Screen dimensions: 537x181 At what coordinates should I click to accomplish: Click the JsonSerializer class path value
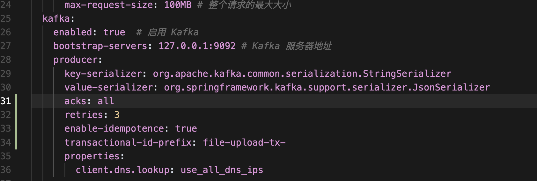[327, 87]
